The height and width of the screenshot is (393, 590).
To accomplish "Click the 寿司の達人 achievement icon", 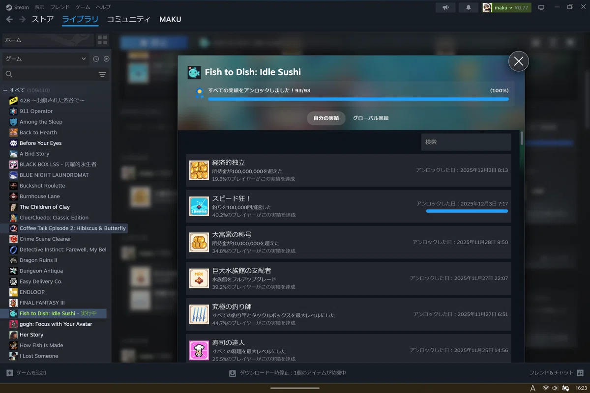I will 199,350.
